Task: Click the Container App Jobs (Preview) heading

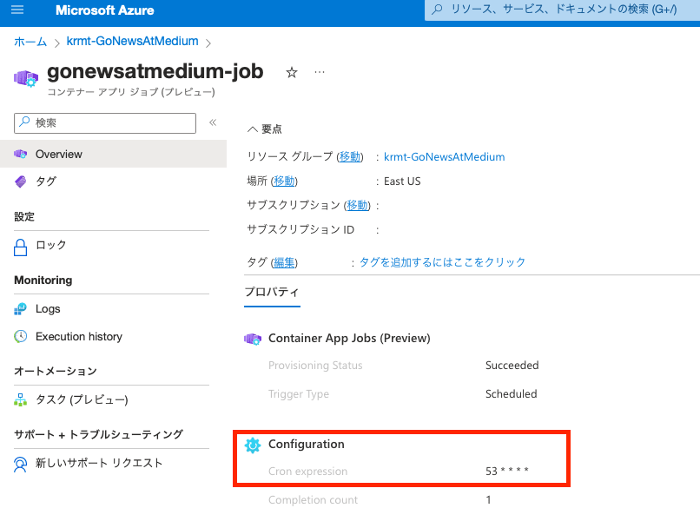Action: [x=349, y=339]
